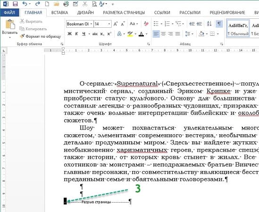Click the spelling check icon in Quick Access
The height and width of the screenshot is (212, 259).
[x=102, y=4]
